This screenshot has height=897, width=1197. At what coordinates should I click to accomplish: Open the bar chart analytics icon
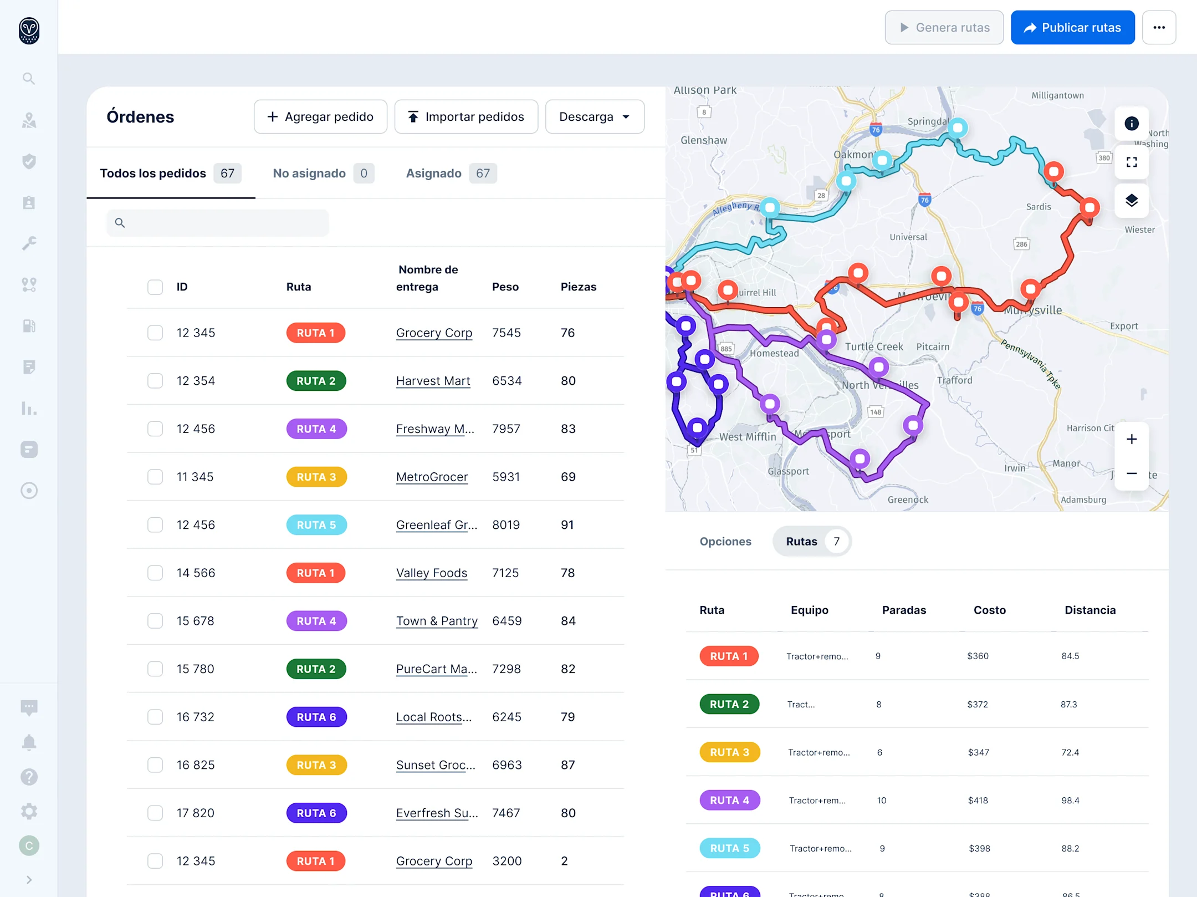29,409
